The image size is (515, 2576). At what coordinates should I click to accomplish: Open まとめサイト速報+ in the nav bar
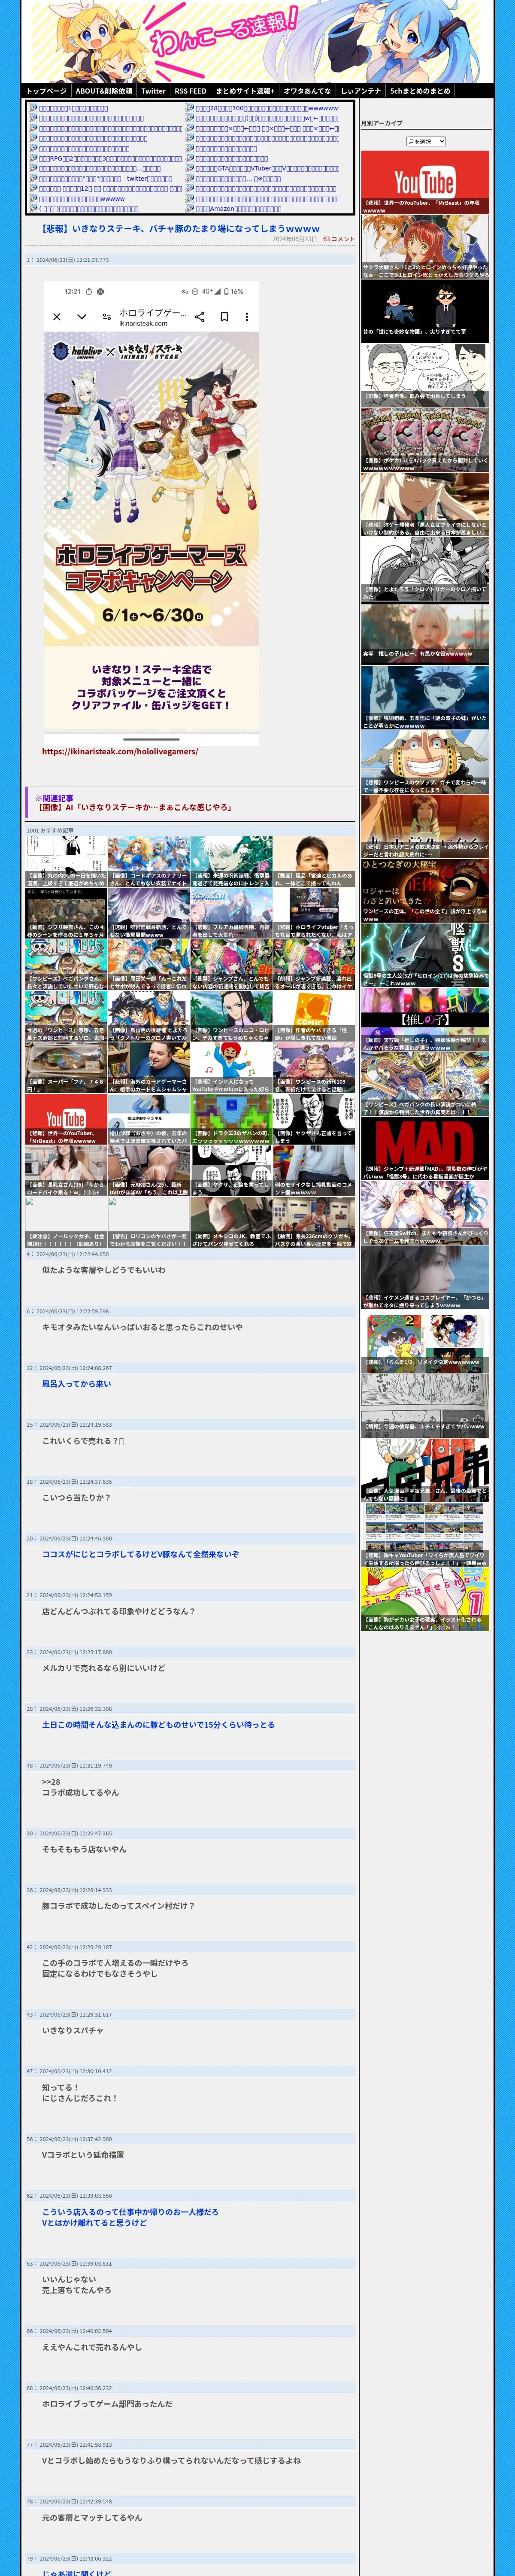point(245,91)
